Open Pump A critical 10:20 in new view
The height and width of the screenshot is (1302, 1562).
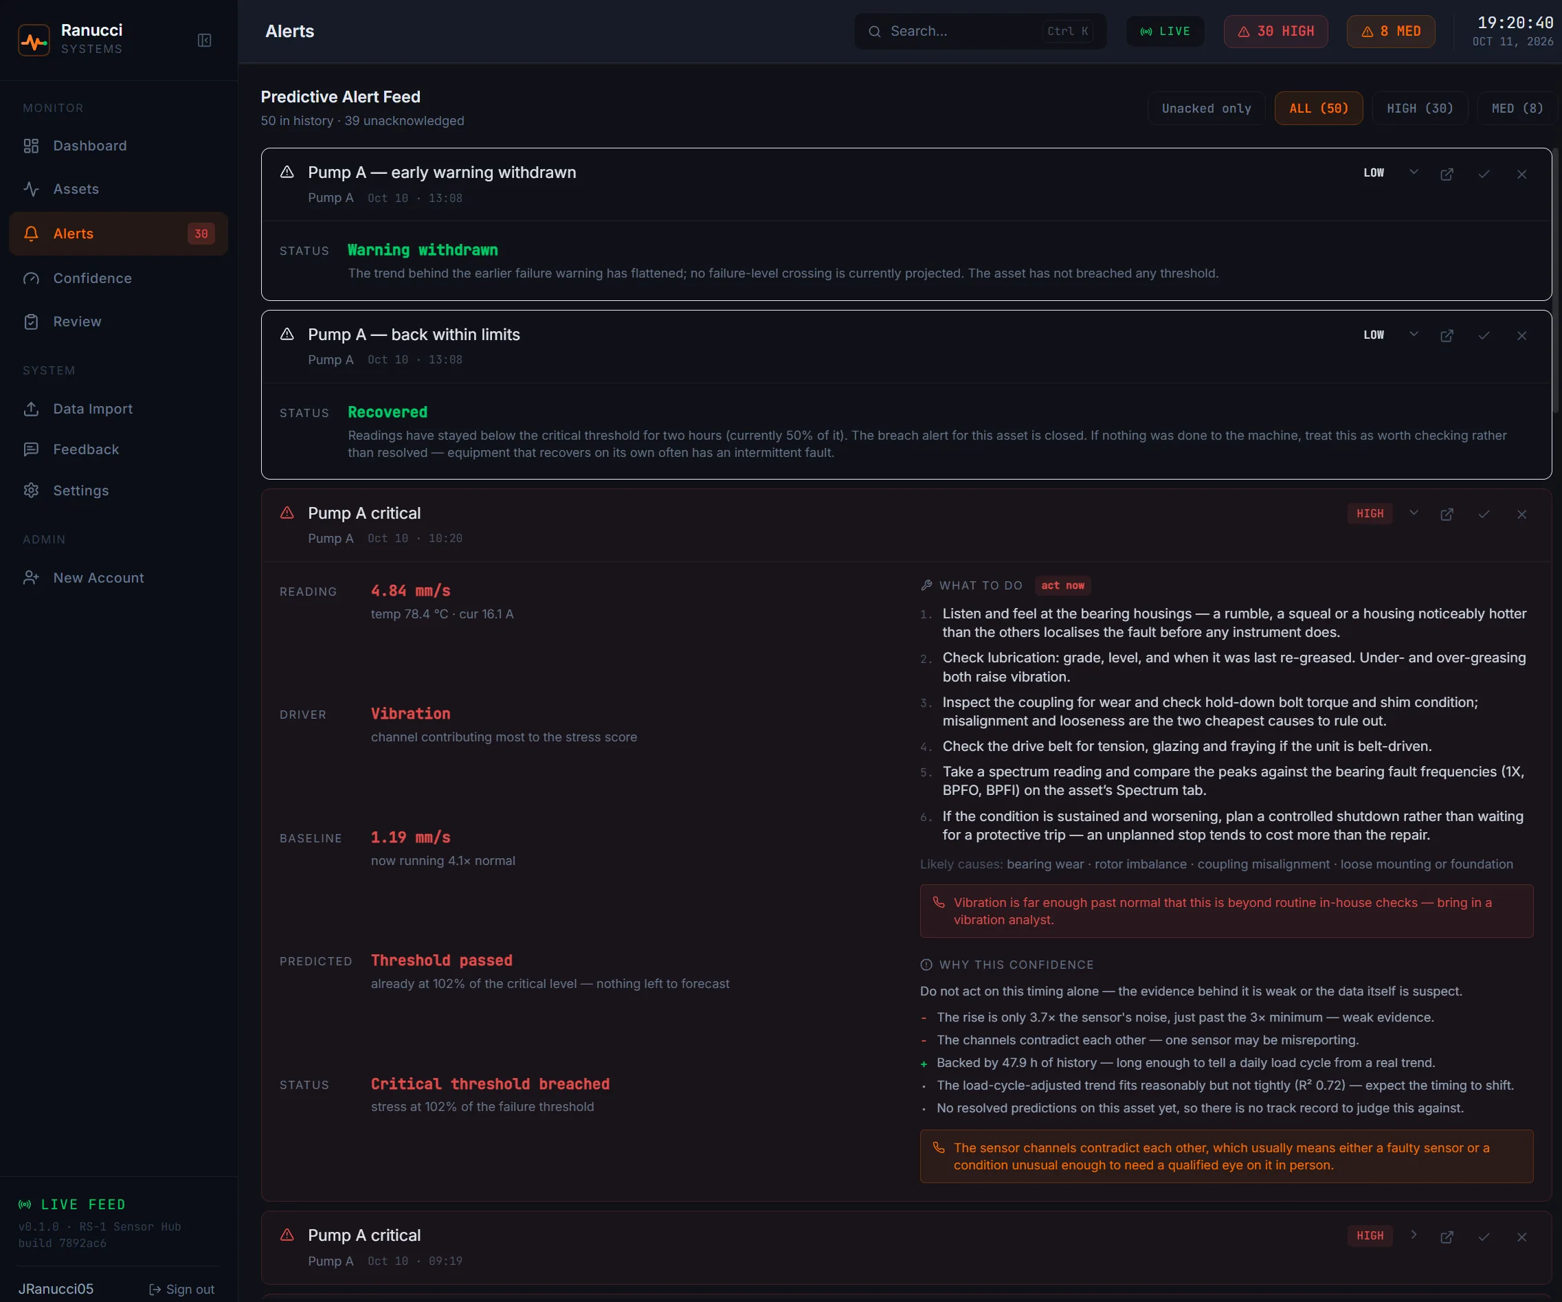click(1447, 515)
